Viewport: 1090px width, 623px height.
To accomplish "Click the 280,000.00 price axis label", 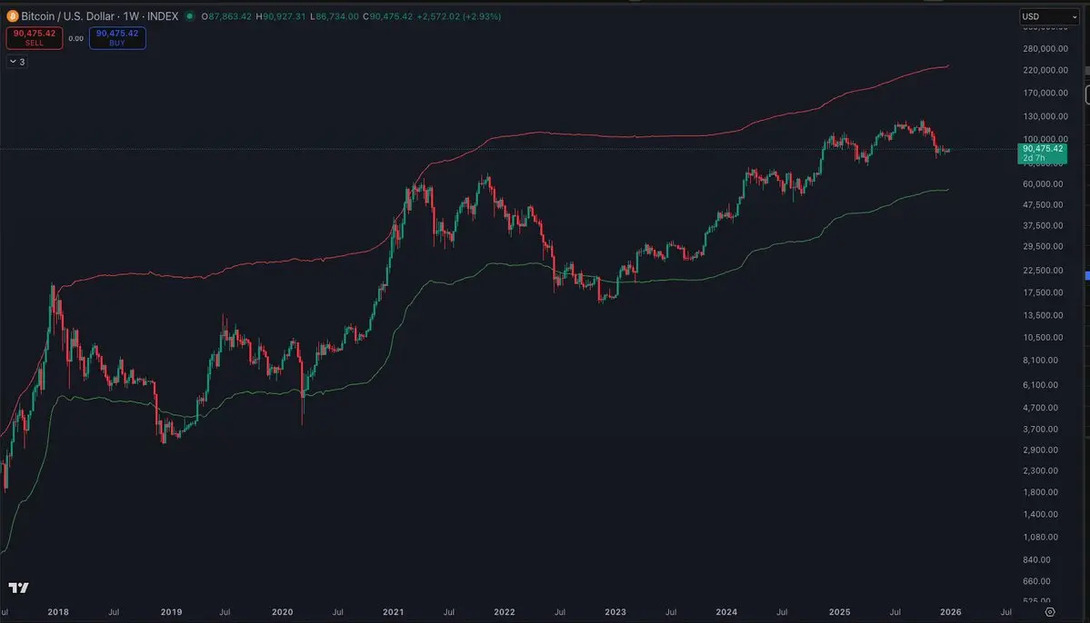I will coord(1045,49).
